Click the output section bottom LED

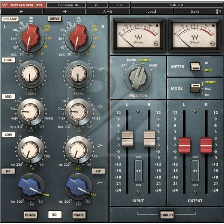(x=195, y=192)
